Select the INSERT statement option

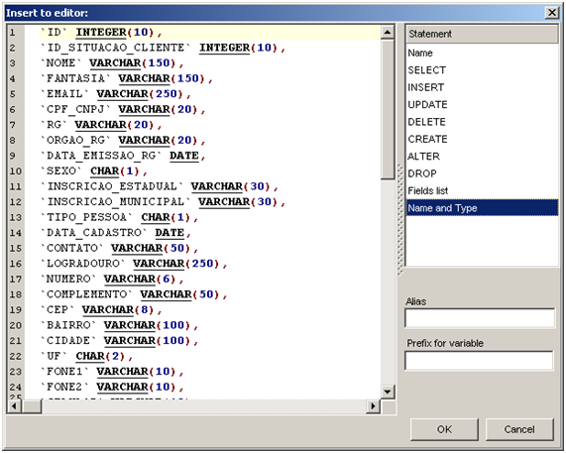[x=483, y=87]
